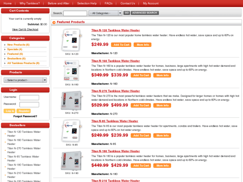Click the search text field

point(75,13)
